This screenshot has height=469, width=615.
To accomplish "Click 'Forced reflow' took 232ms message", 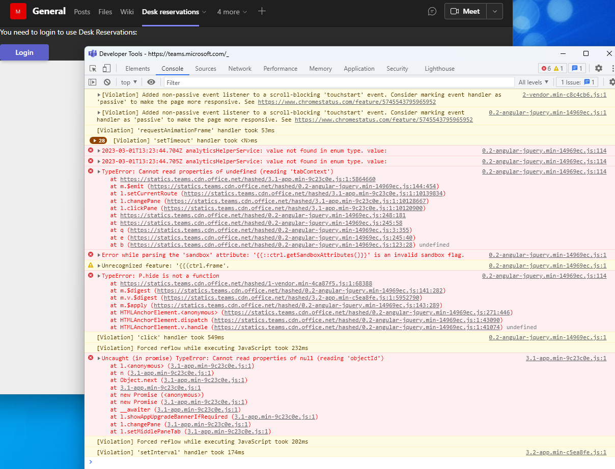I will tap(202, 348).
